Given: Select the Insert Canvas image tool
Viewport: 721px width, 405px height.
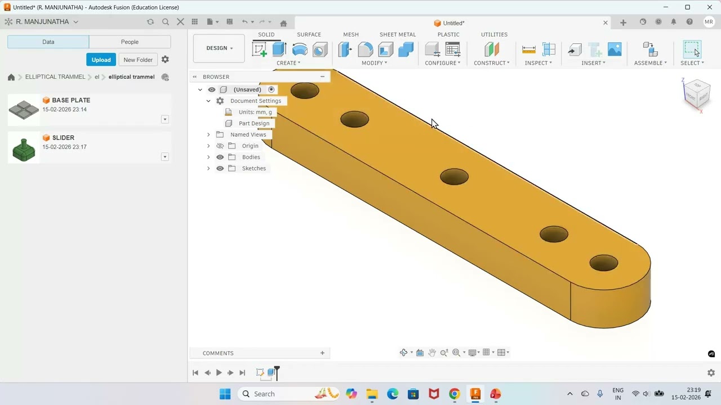Looking at the screenshot, I should coord(615,49).
